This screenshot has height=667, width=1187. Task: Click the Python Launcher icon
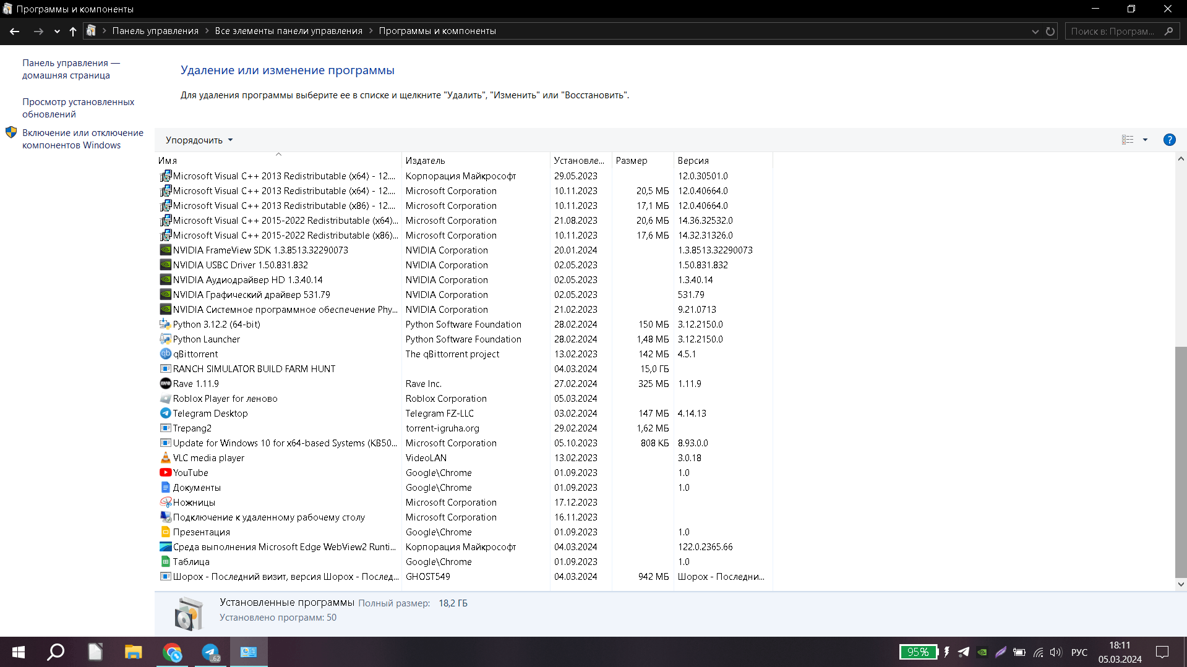(165, 339)
